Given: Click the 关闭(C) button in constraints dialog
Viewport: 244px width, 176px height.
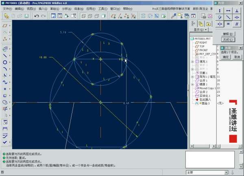Looking at the screenshot, I should click(x=228, y=40).
